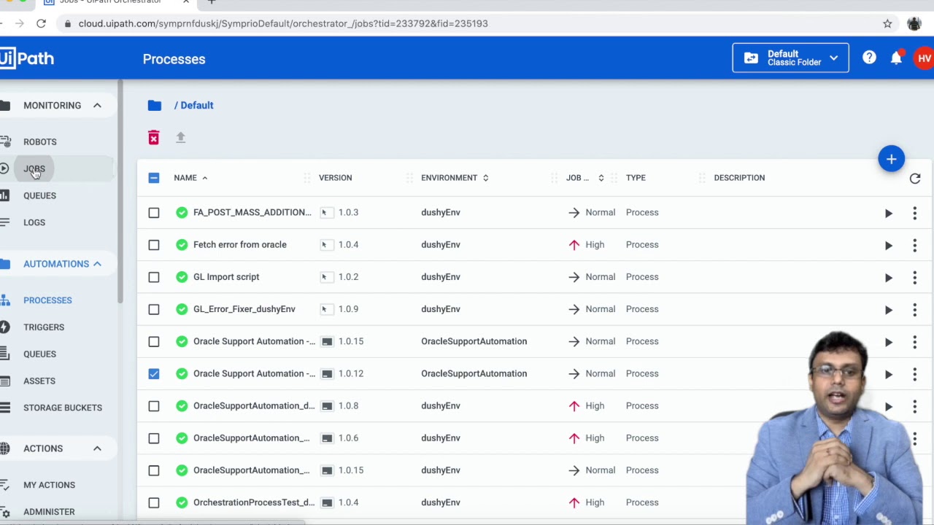The height and width of the screenshot is (525, 934).
Task: Click the Default breadcrumb link
Action: pyautogui.click(x=197, y=106)
